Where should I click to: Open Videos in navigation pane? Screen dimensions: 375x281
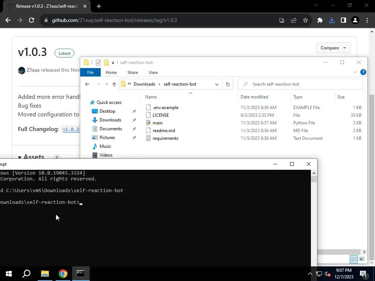pos(102,155)
